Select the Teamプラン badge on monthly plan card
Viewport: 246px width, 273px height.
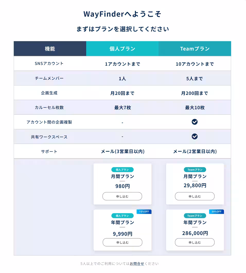coord(195,169)
